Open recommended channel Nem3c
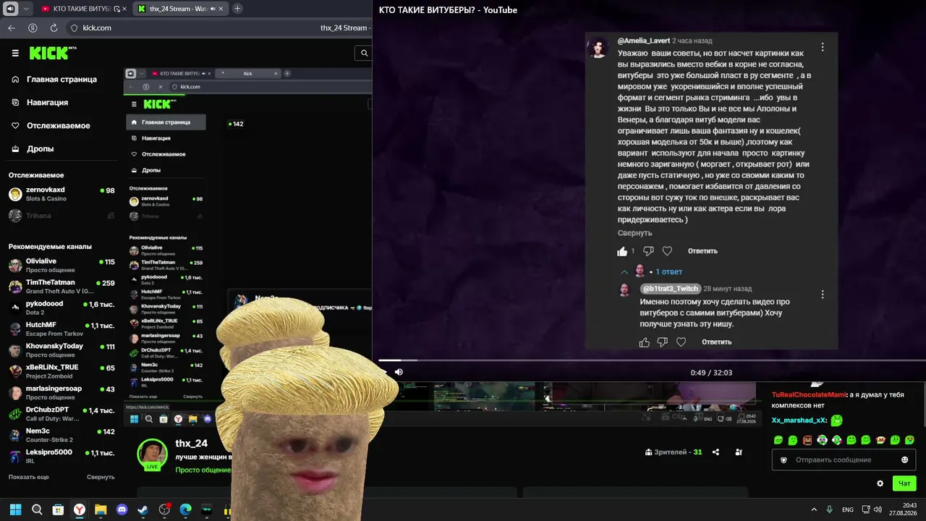926x521 pixels. [x=61, y=435]
